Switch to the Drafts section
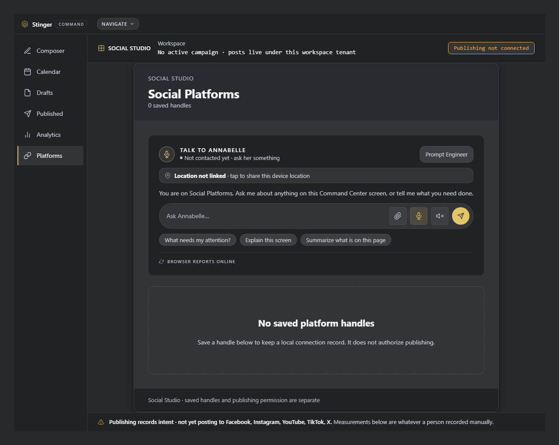Image resolution: width=559 pixels, height=445 pixels. tap(51, 93)
